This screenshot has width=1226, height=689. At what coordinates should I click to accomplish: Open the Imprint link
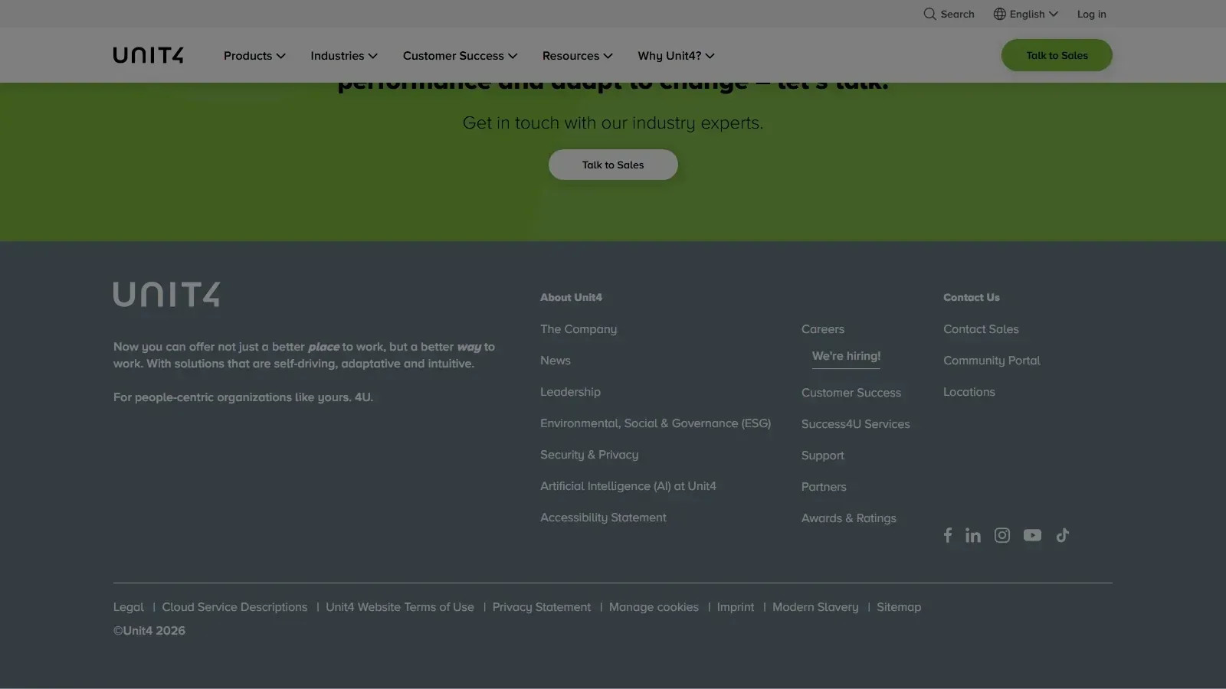(736, 607)
